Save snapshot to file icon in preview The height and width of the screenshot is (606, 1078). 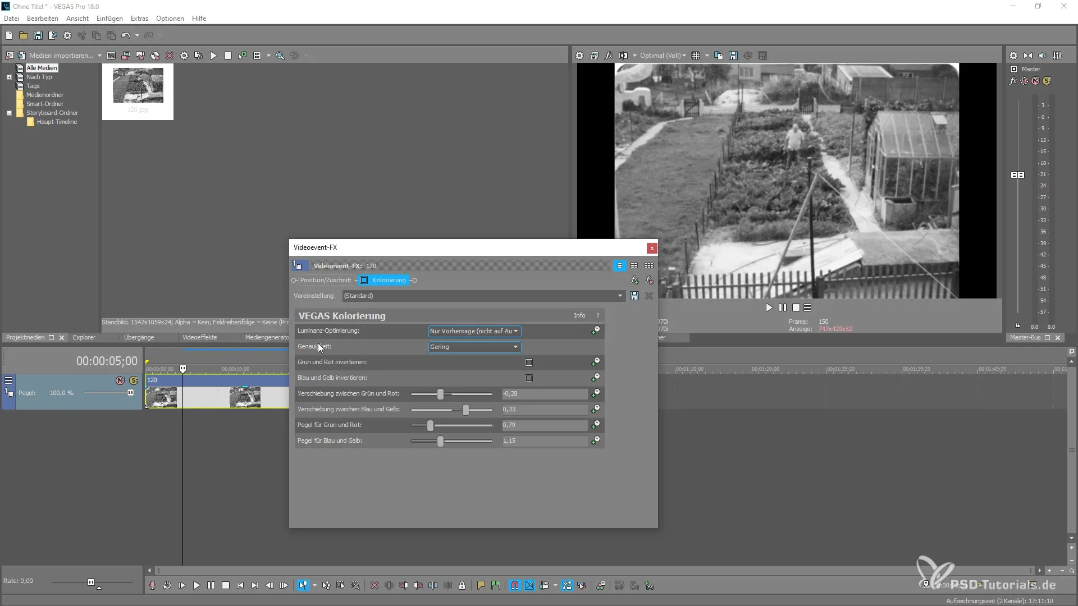[x=733, y=56]
